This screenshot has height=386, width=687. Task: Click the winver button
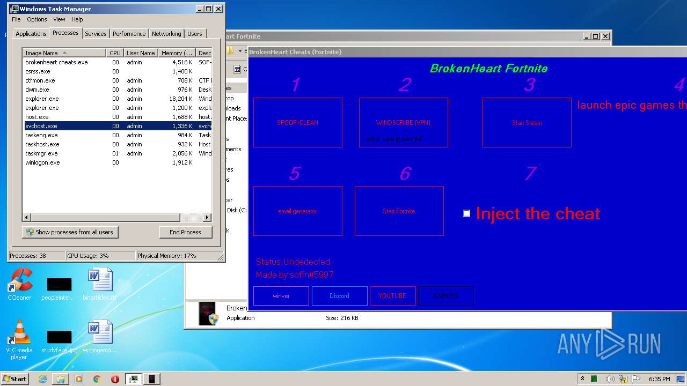(x=281, y=296)
